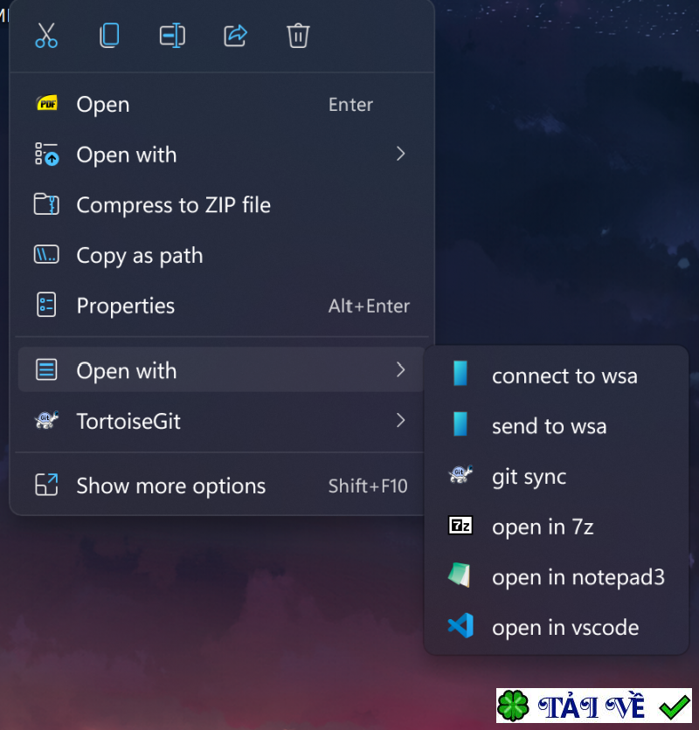
Task: Expand the TortoiseGit submenu chevron
Action: point(401,420)
